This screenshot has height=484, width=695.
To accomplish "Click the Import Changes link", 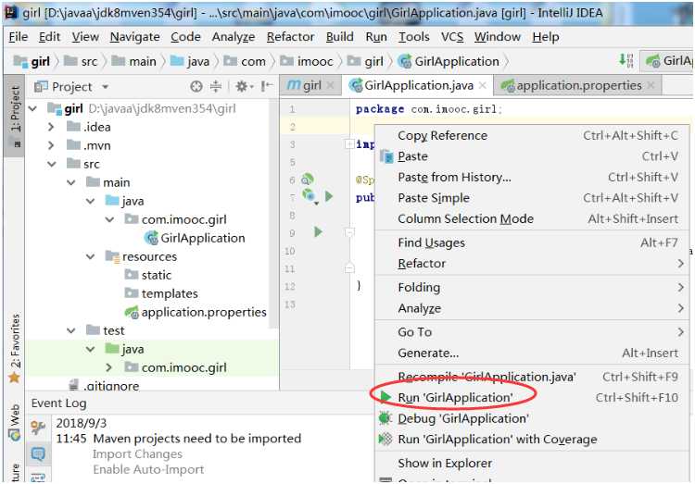I will 137,454.
